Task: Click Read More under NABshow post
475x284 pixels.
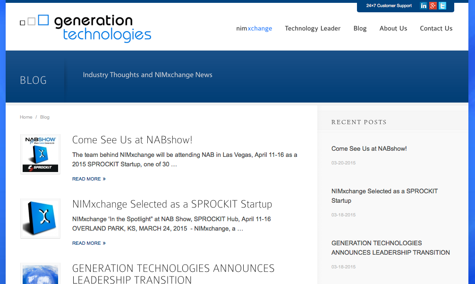Action: (89, 179)
